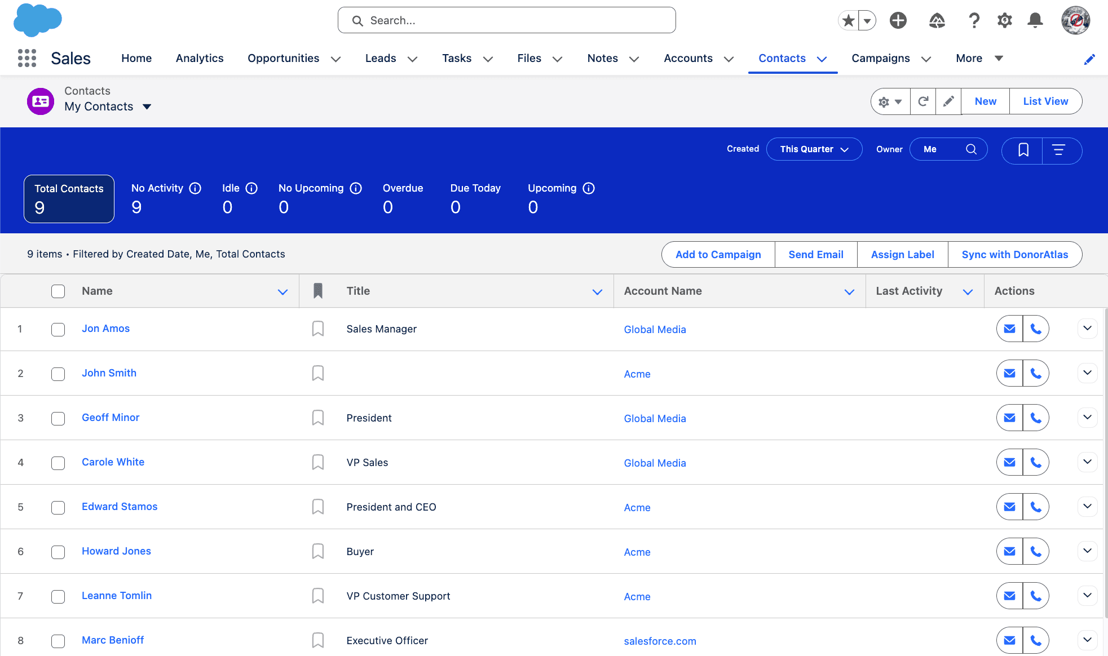1108x656 pixels.
Task: Select the checkbox for Edward Stamos row
Action: pos(58,507)
